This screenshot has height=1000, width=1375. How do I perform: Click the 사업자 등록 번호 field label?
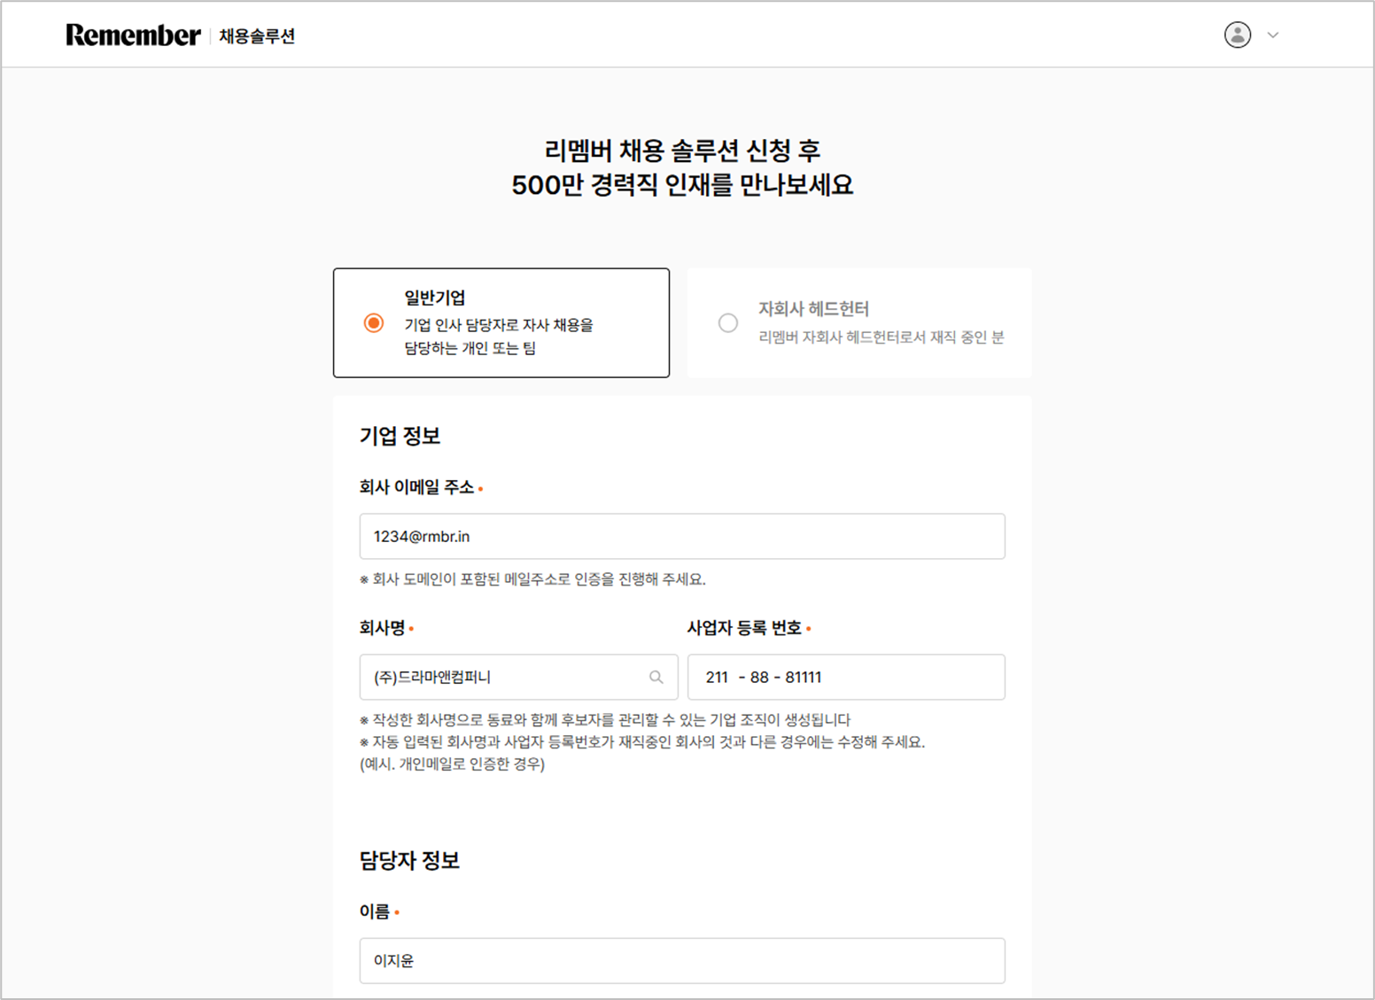click(x=744, y=628)
